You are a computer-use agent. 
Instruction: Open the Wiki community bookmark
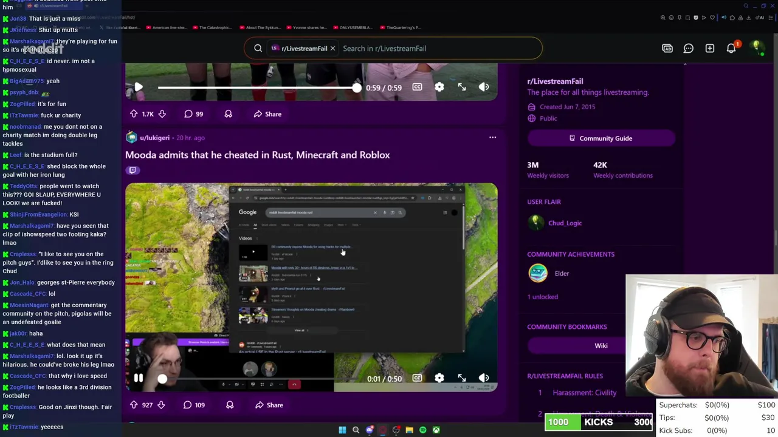pyautogui.click(x=601, y=346)
